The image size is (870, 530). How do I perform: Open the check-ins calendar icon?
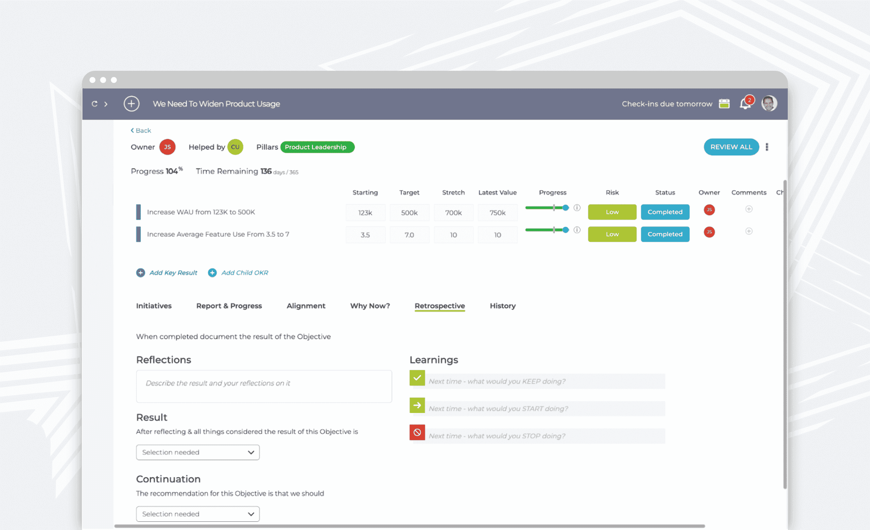724,104
